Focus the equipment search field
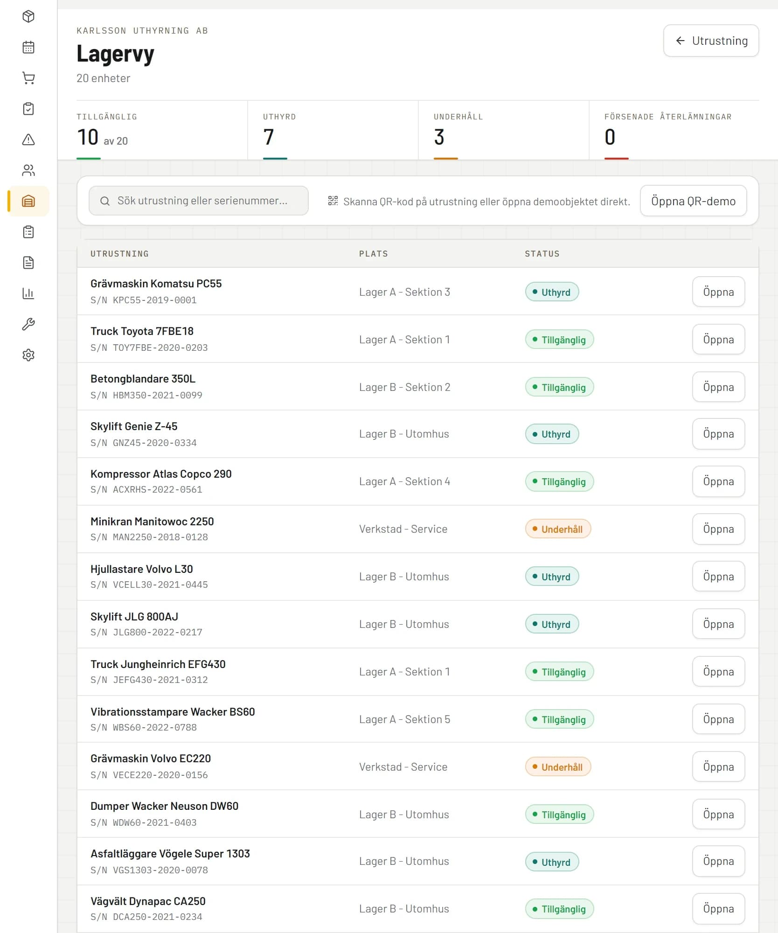The height and width of the screenshot is (933, 778). (199, 201)
